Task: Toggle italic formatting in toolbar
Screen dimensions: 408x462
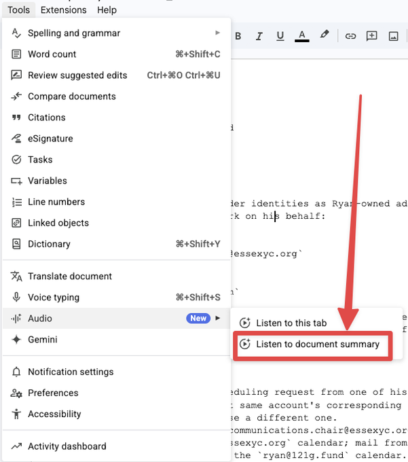Action: [x=259, y=36]
